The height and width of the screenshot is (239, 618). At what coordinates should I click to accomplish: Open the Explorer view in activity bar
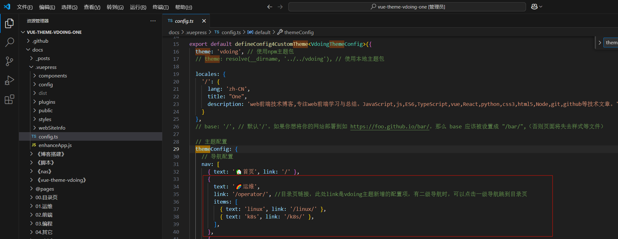(x=9, y=23)
